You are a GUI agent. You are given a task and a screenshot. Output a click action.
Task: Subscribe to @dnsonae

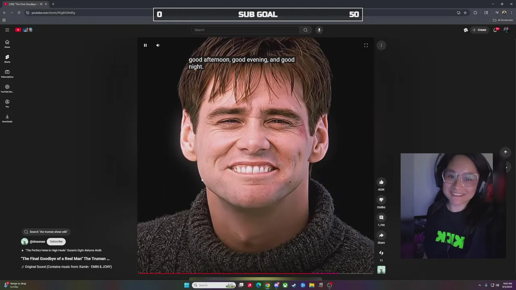tap(56, 242)
